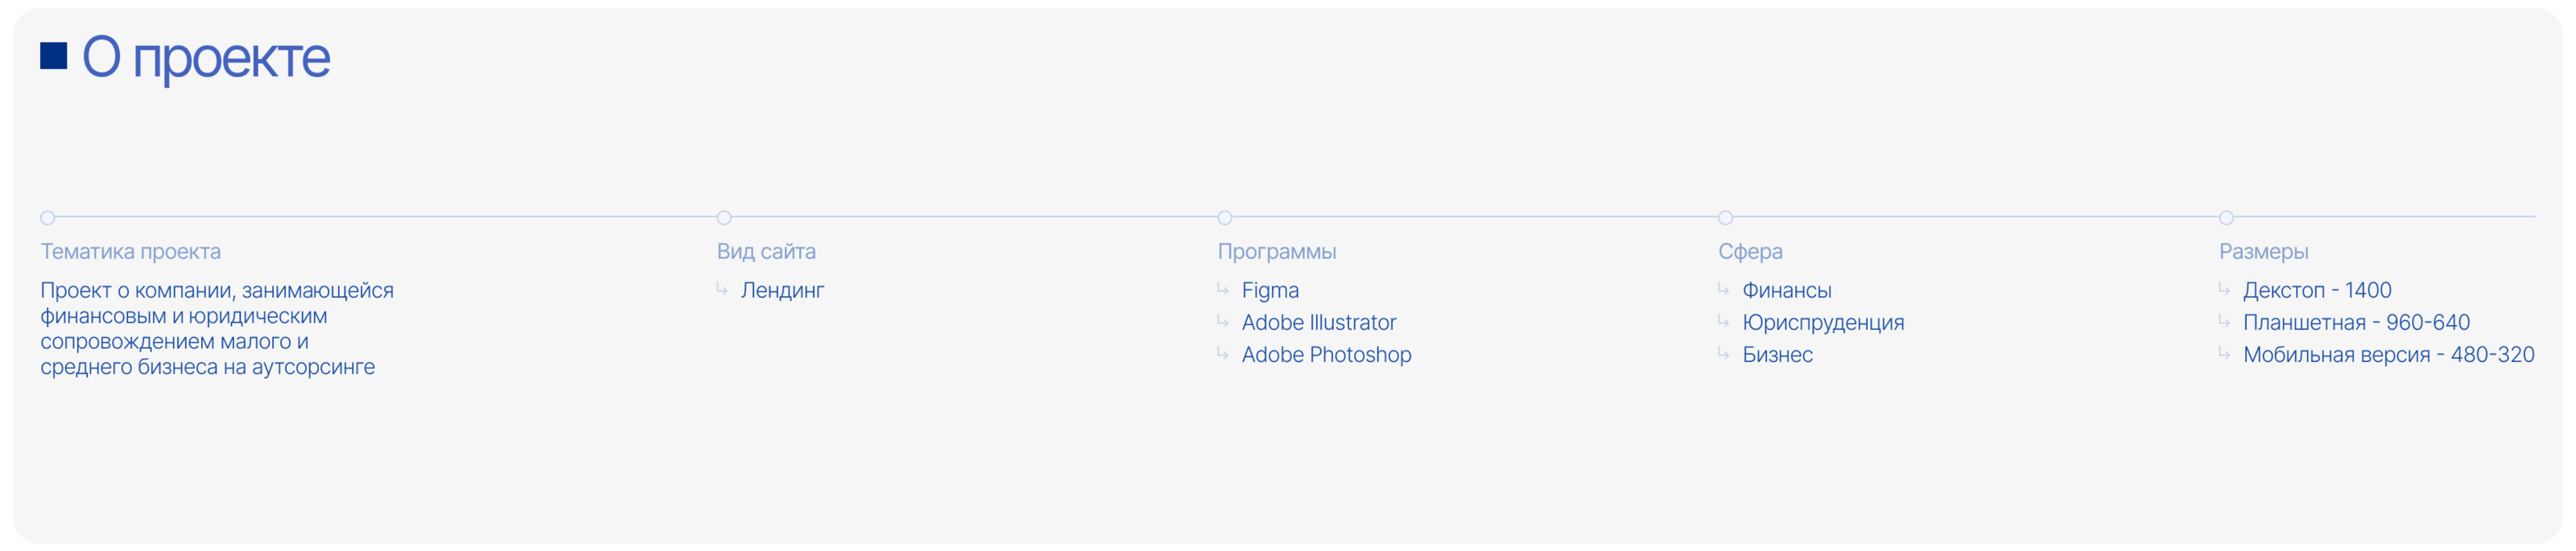Click the arrow bullet next to Бизнес
The height and width of the screenshot is (551, 2576).
pyautogui.click(x=1723, y=353)
